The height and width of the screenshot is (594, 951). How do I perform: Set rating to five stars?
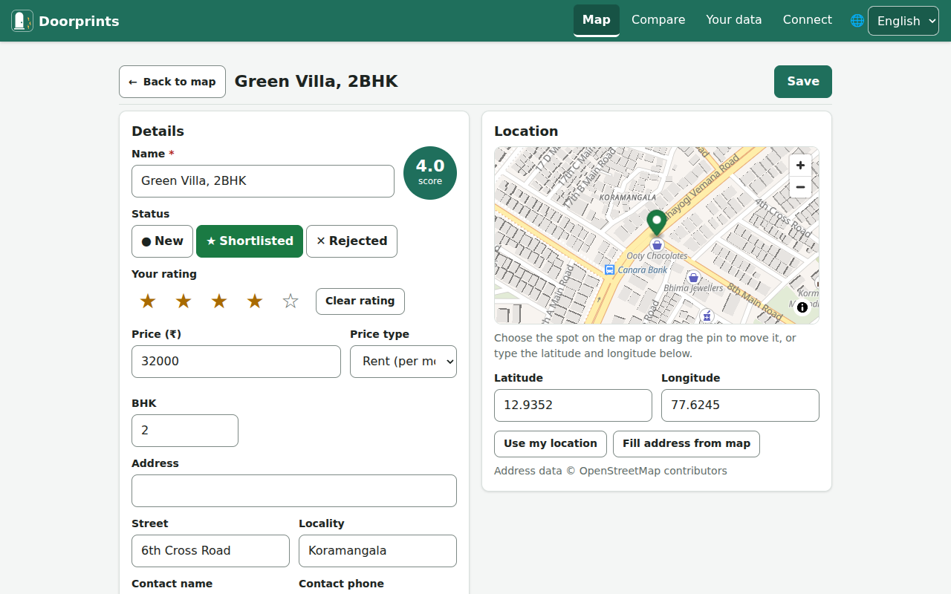pyautogui.click(x=291, y=301)
